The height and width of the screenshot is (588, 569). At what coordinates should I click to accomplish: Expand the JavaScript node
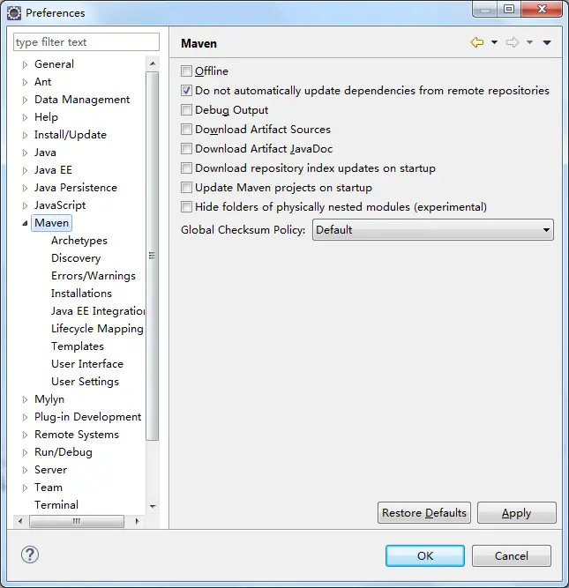(26, 205)
